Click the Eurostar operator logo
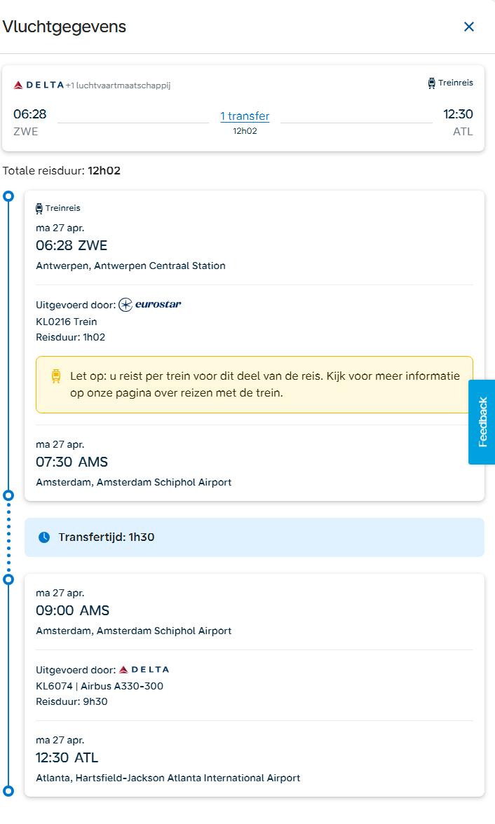 point(150,304)
